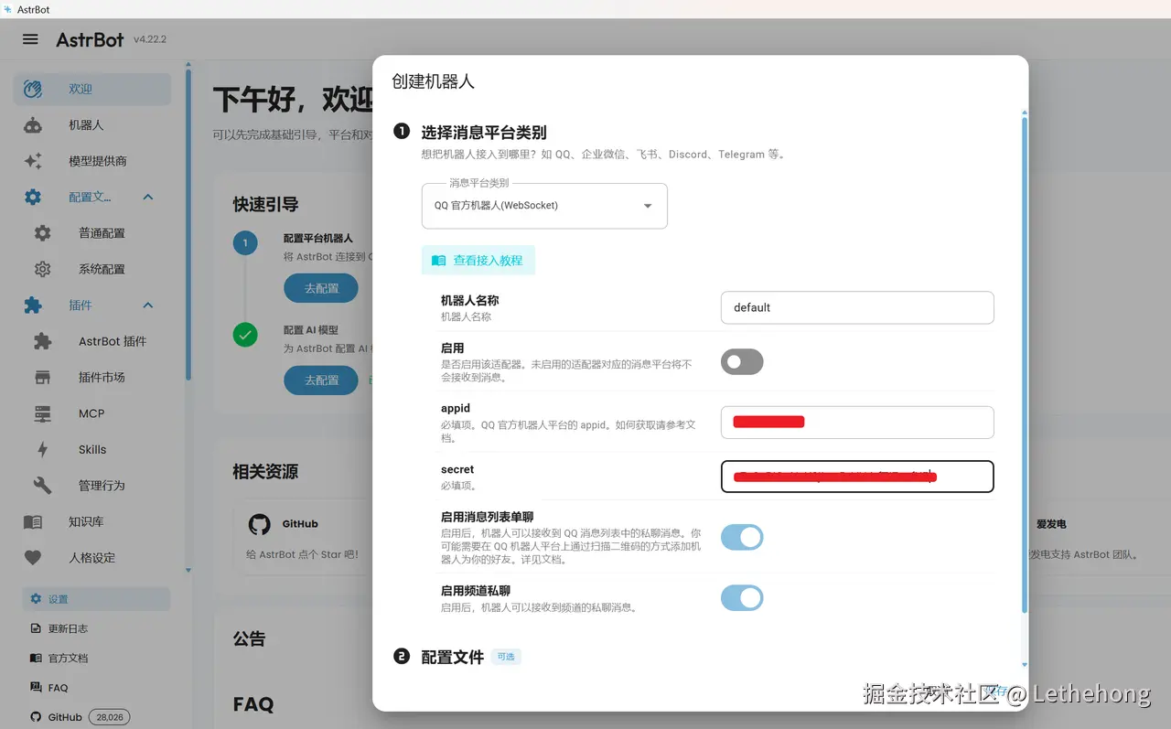Click the FAQ icon in sidebar

click(x=36, y=687)
